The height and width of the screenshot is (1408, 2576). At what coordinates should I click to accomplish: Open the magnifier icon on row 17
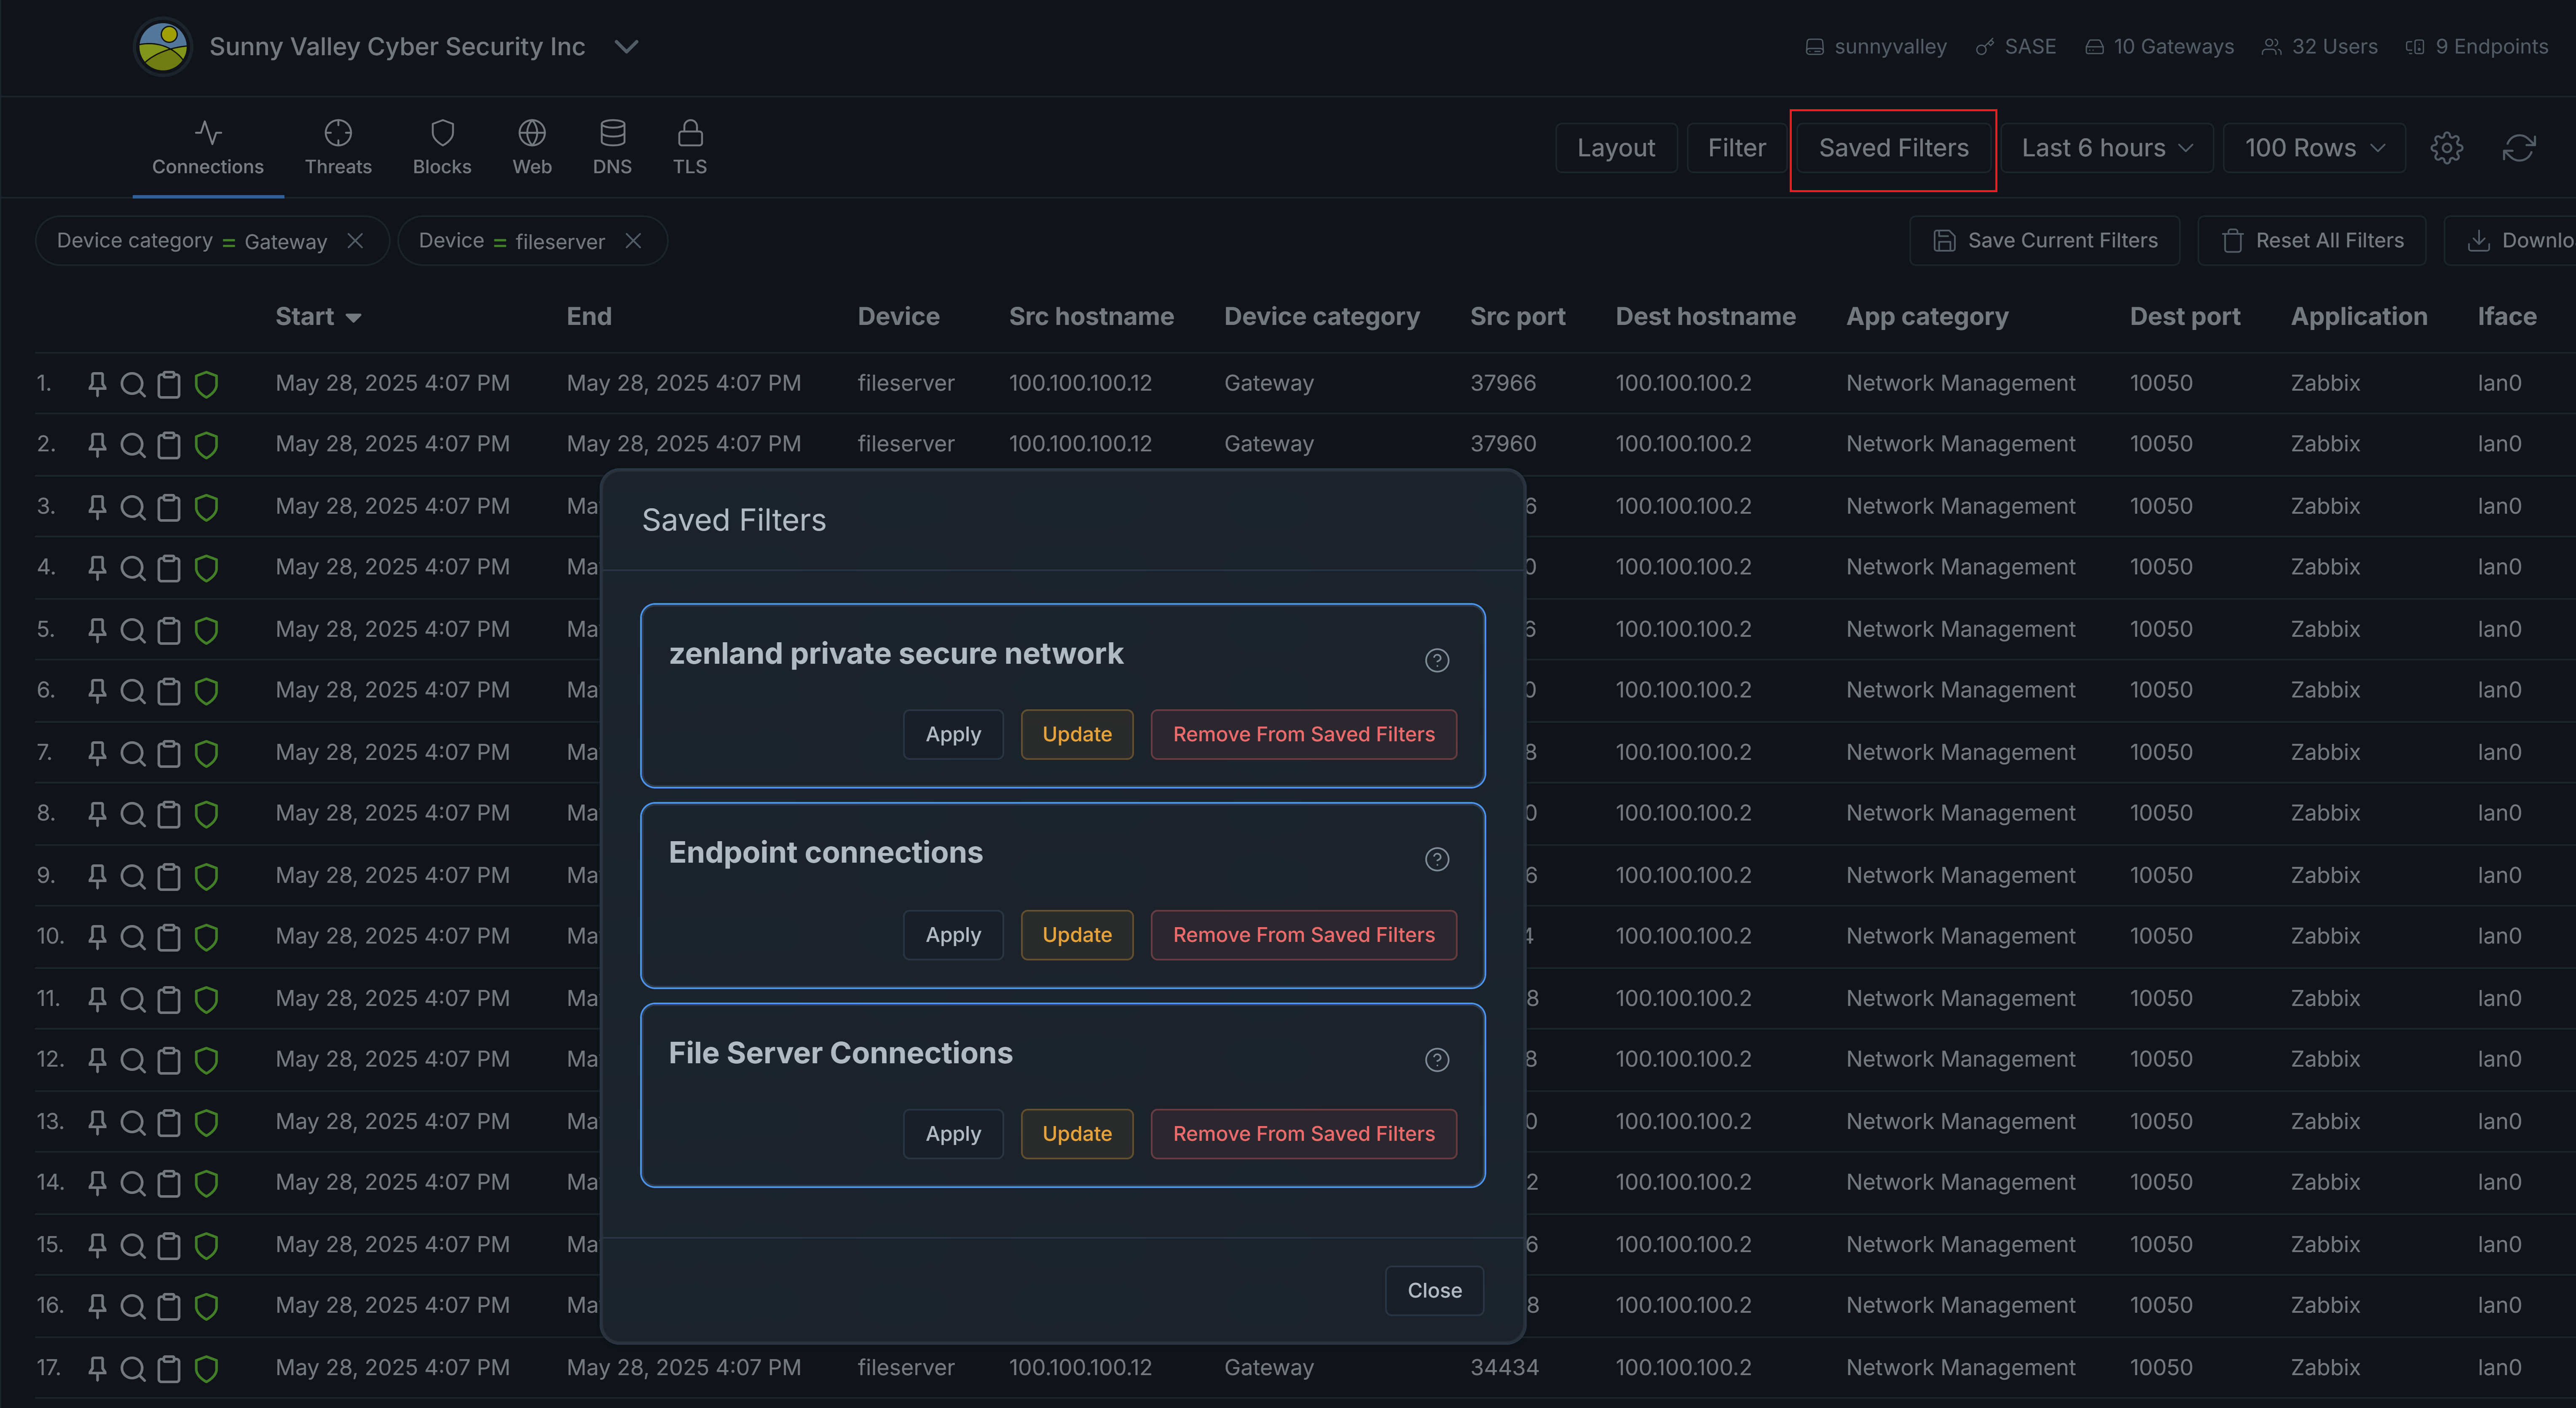point(133,1368)
